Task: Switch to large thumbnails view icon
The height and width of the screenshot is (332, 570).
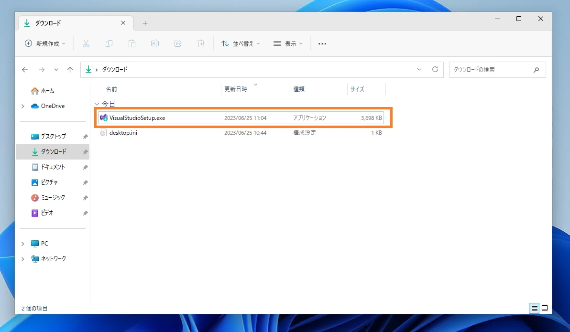Action: [x=545, y=309]
